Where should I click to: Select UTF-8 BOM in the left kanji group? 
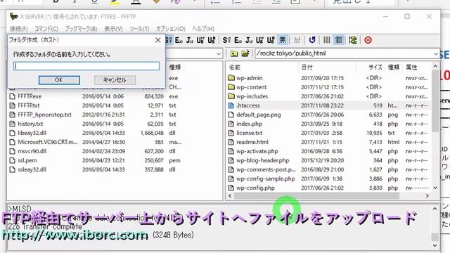click(x=212, y=40)
